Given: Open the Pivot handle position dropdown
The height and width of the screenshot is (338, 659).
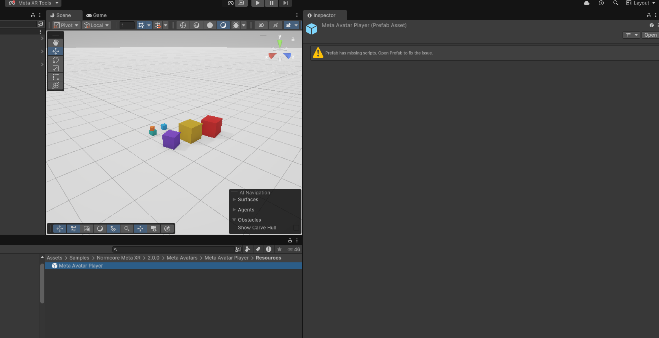Looking at the screenshot, I should click(x=66, y=25).
